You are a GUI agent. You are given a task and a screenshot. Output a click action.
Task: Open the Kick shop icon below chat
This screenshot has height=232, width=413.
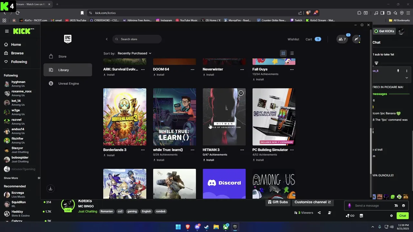tap(361, 216)
